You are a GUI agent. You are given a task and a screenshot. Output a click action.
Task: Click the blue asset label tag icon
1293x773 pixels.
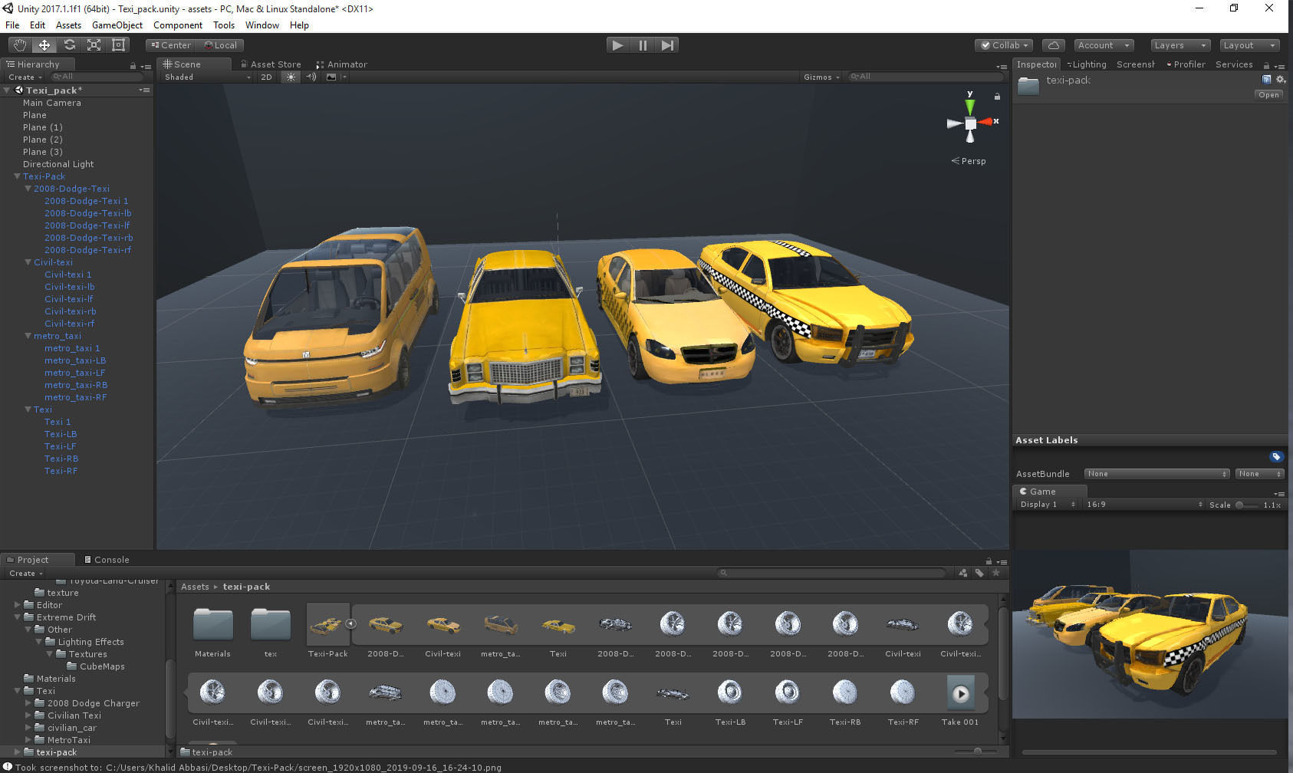1276,457
